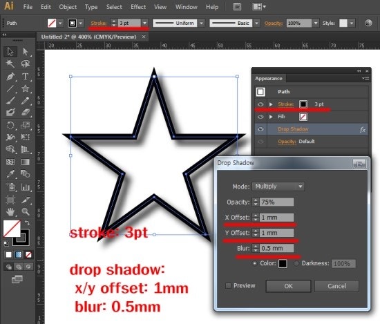This screenshot has height=324, width=380.
Task: Select the Rotate tool
Action: tap(10, 125)
